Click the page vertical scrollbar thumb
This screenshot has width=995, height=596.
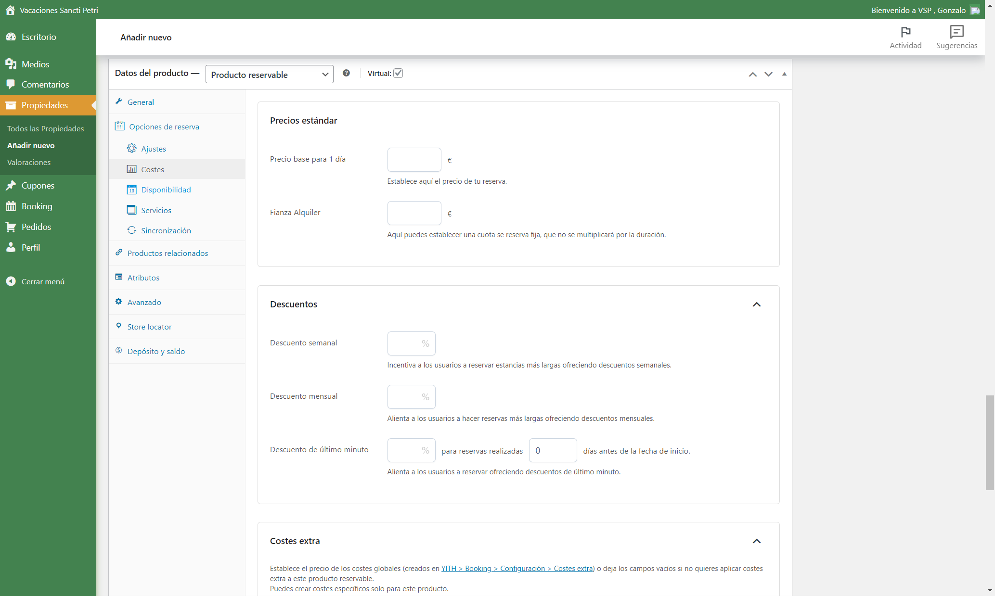tap(990, 443)
